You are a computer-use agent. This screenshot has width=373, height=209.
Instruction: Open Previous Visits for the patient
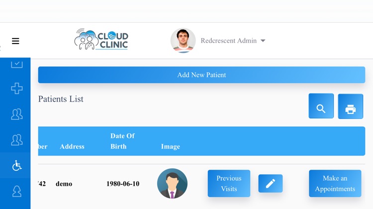point(229,183)
